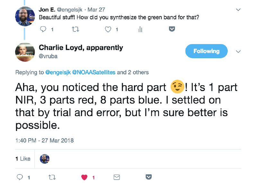Open the 1 Like list
257x193 pixels.
[23, 159]
